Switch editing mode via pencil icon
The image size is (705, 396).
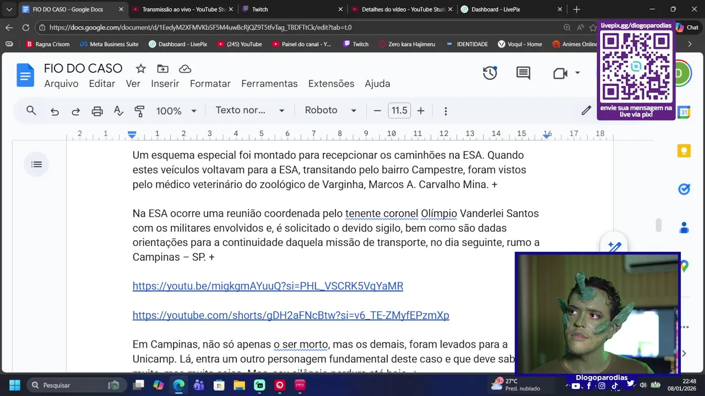[x=586, y=111]
